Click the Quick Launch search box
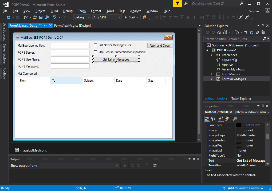The height and width of the screenshot is (191, 272). [215, 4]
